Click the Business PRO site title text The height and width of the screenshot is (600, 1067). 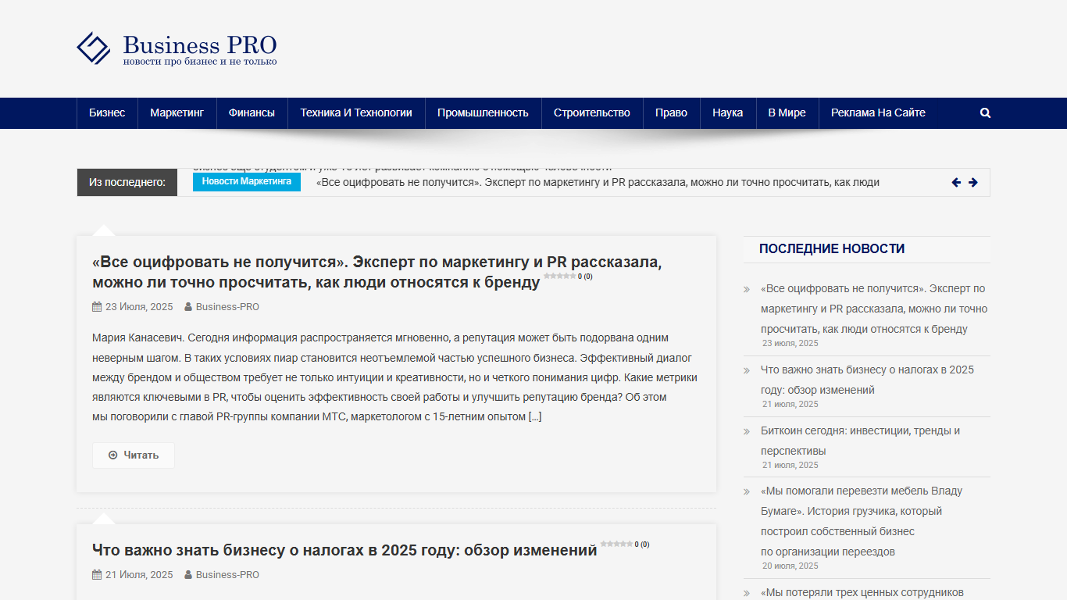pos(200,45)
